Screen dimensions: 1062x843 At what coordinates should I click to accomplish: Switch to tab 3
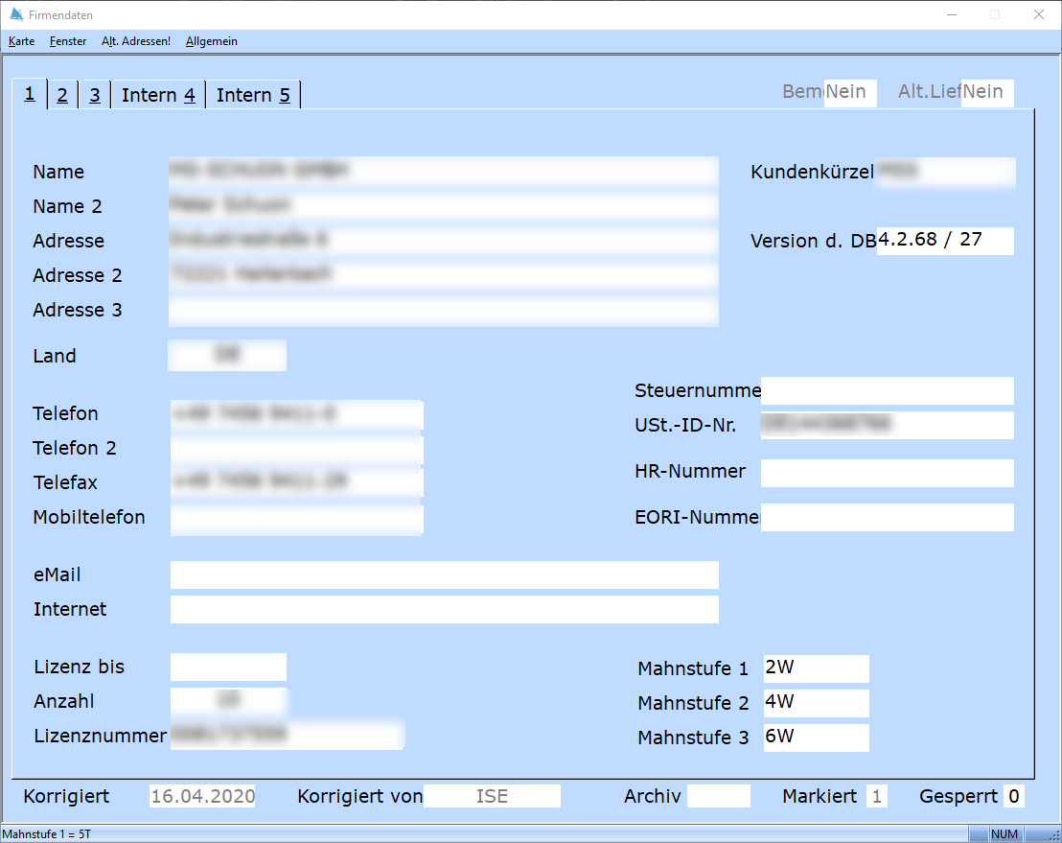coord(95,95)
